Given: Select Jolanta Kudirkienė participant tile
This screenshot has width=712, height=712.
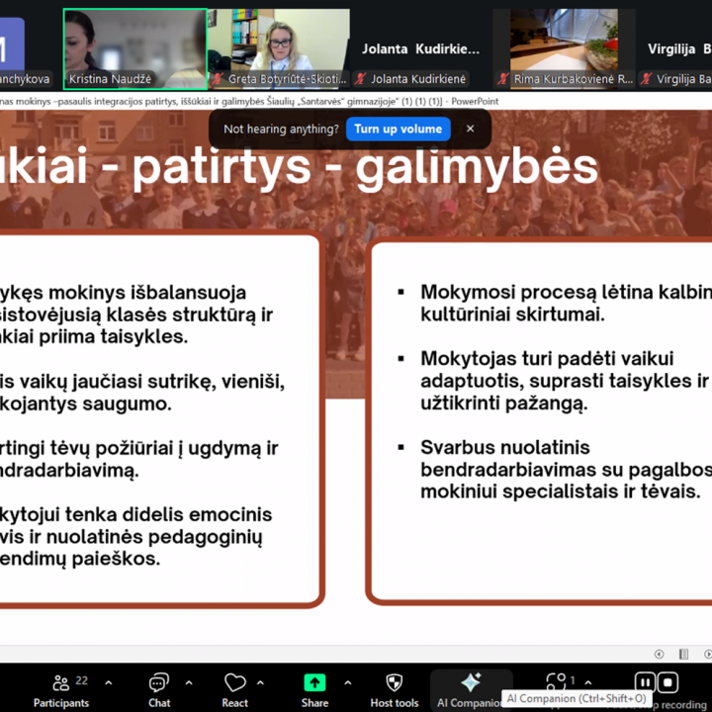Looking at the screenshot, I should (420, 49).
